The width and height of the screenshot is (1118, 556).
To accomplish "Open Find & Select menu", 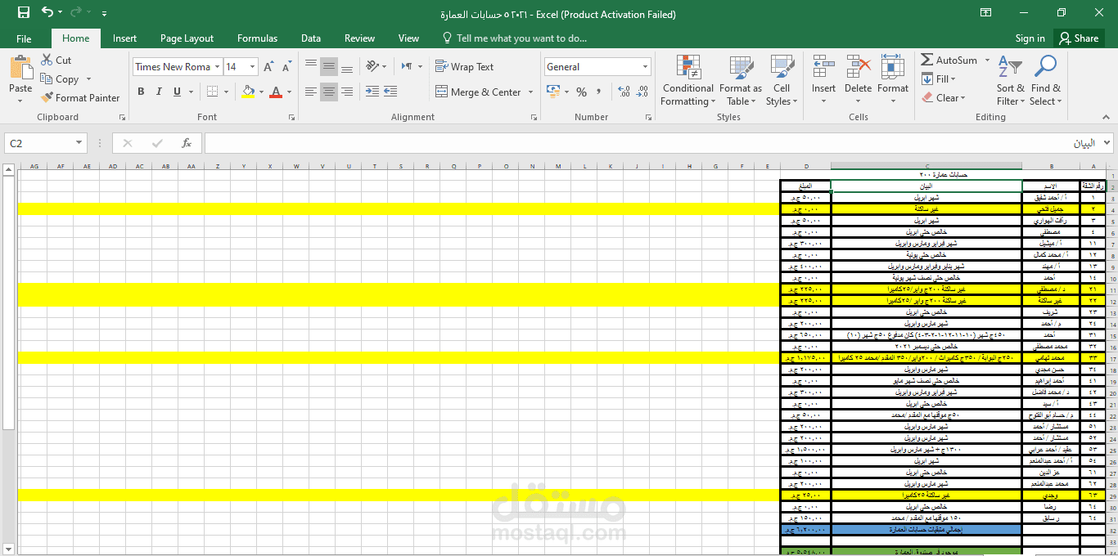I will point(1045,81).
